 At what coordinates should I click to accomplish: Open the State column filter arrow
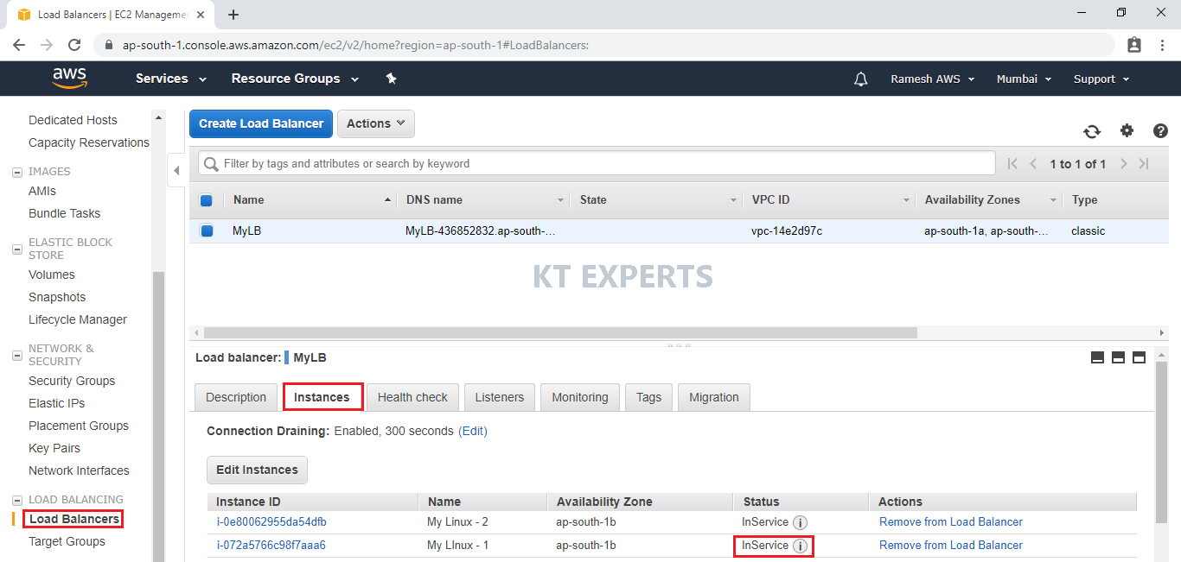click(732, 200)
